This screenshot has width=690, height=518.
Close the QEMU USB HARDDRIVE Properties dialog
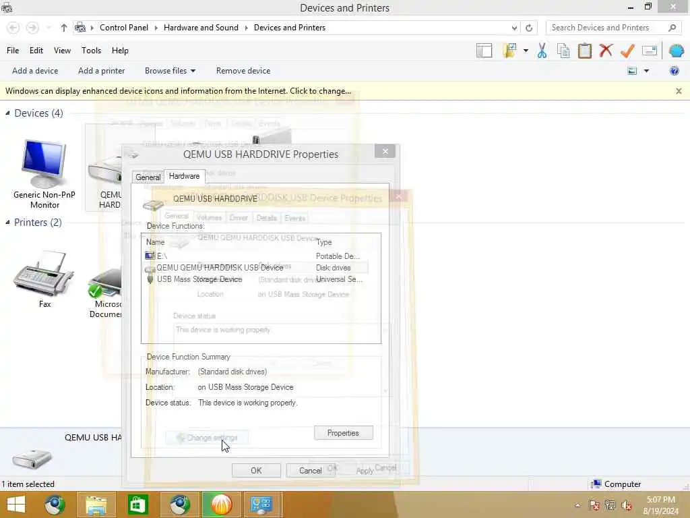385,152
